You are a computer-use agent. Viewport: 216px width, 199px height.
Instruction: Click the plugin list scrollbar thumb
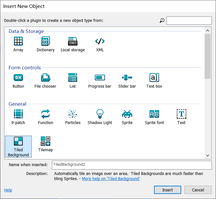[207, 56]
